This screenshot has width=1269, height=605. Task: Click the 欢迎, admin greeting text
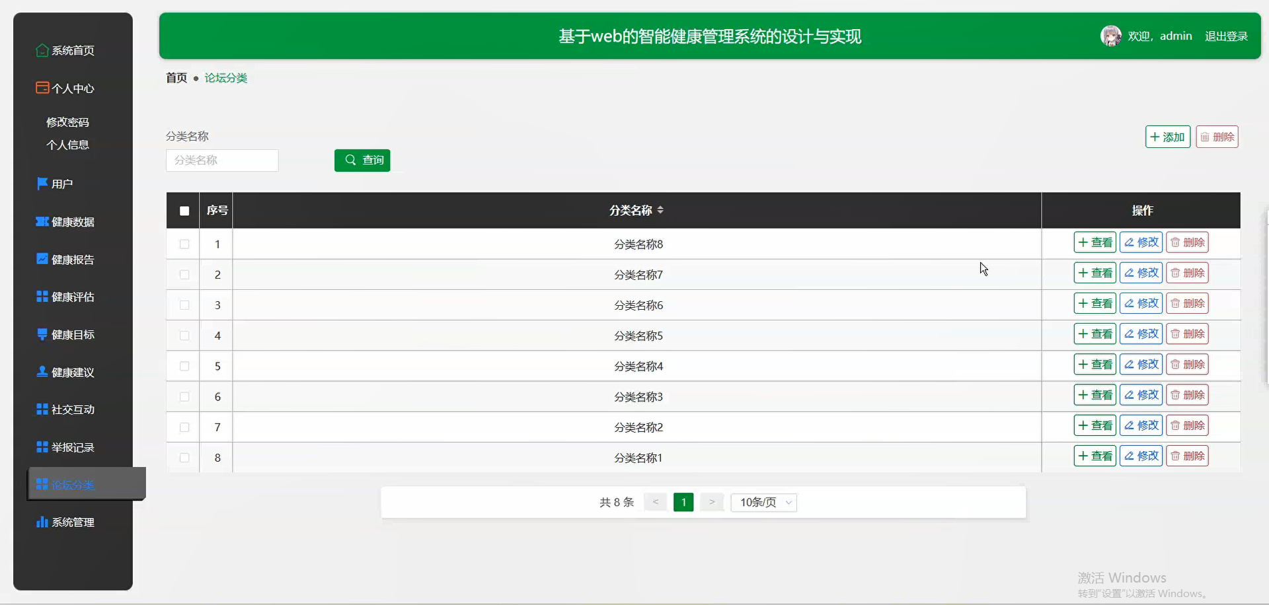tap(1160, 36)
